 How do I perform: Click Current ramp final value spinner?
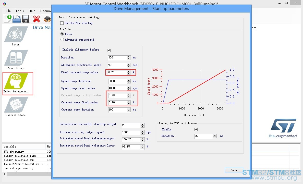point(129,103)
